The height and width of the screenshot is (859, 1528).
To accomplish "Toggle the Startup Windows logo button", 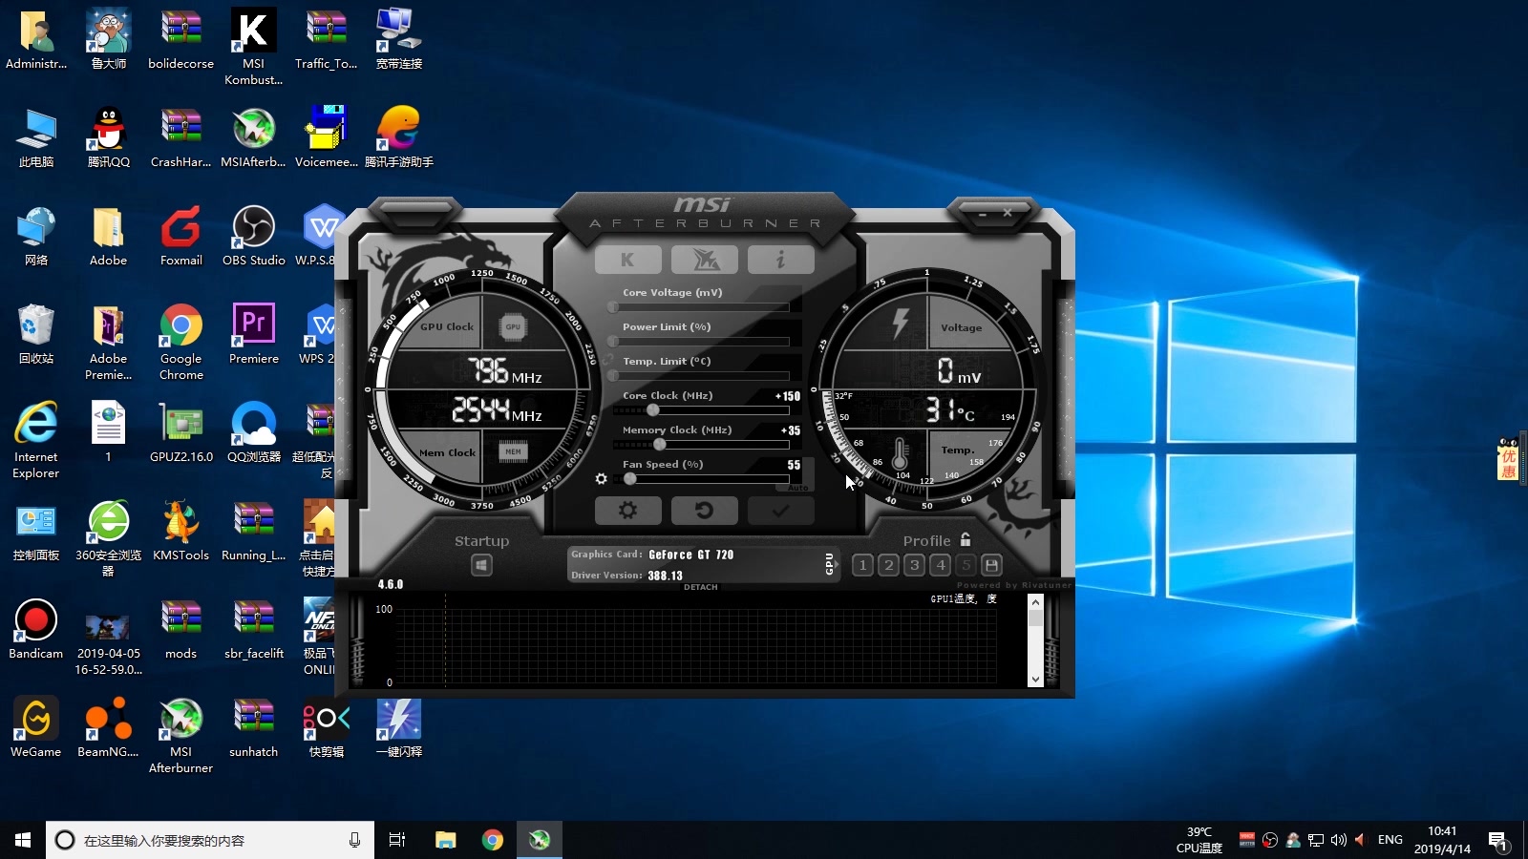I will 481,565.
